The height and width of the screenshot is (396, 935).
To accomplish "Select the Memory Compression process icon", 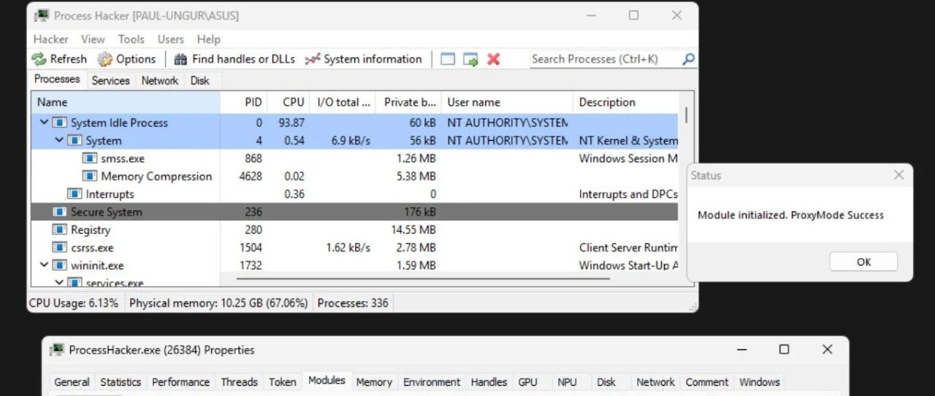I will [89, 176].
